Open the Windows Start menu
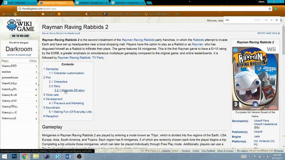The height and width of the screenshot is (160, 285). pos(4,156)
